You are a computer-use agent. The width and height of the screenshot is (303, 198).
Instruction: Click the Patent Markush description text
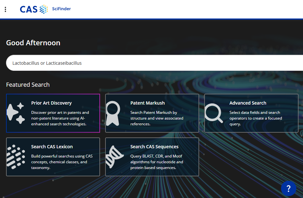[x=157, y=118]
